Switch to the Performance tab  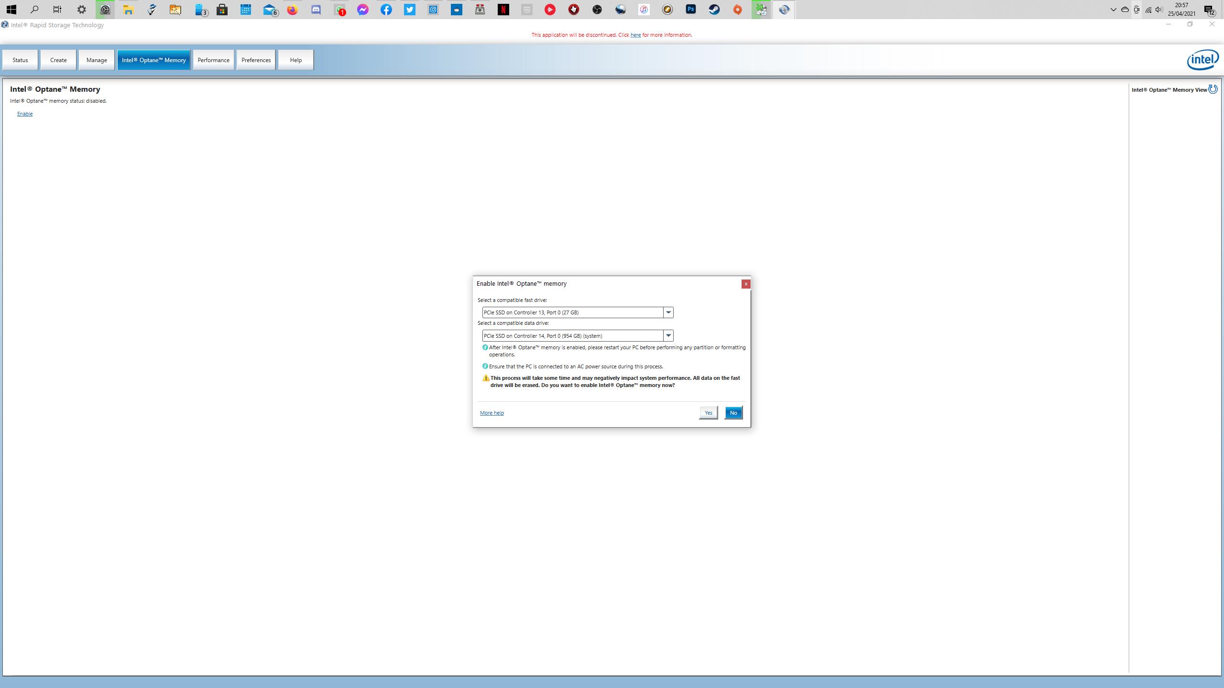click(x=213, y=60)
